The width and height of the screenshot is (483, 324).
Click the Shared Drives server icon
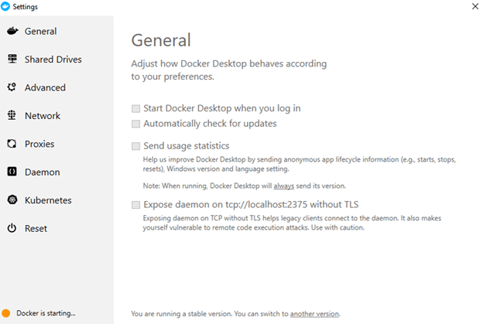point(12,59)
